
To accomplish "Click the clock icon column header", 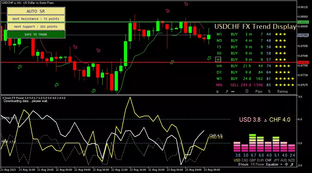I will click(x=247, y=91).
